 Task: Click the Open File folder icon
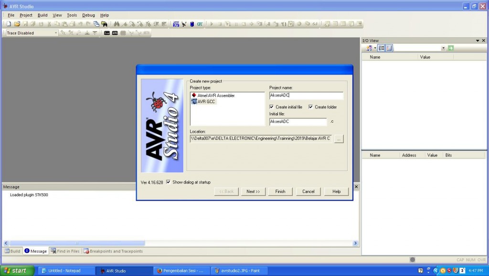[17, 24]
